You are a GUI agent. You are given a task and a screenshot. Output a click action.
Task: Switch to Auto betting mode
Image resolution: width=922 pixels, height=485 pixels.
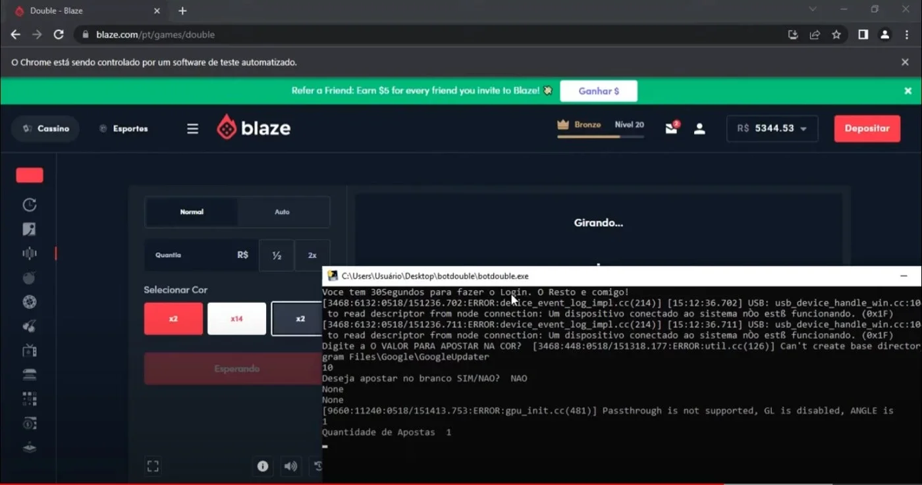tap(283, 212)
